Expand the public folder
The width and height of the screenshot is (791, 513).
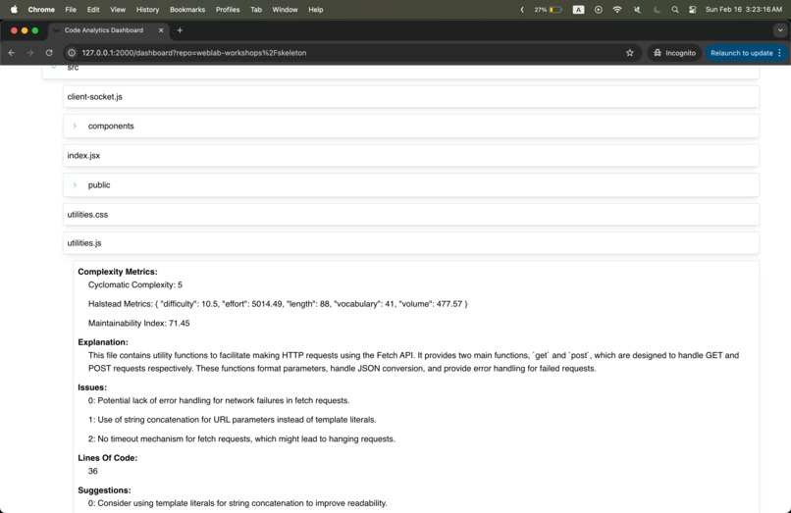click(x=75, y=185)
